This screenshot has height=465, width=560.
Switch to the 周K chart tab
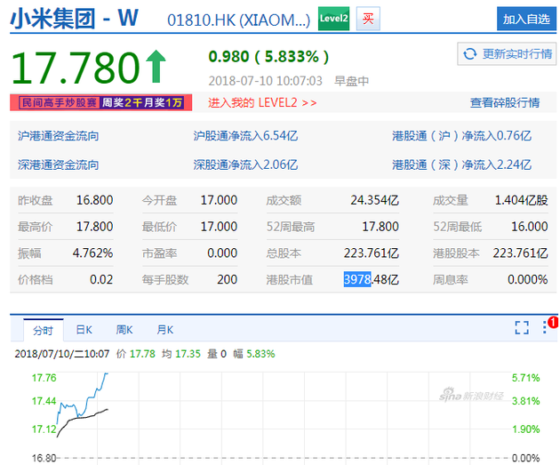pos(124,330)
